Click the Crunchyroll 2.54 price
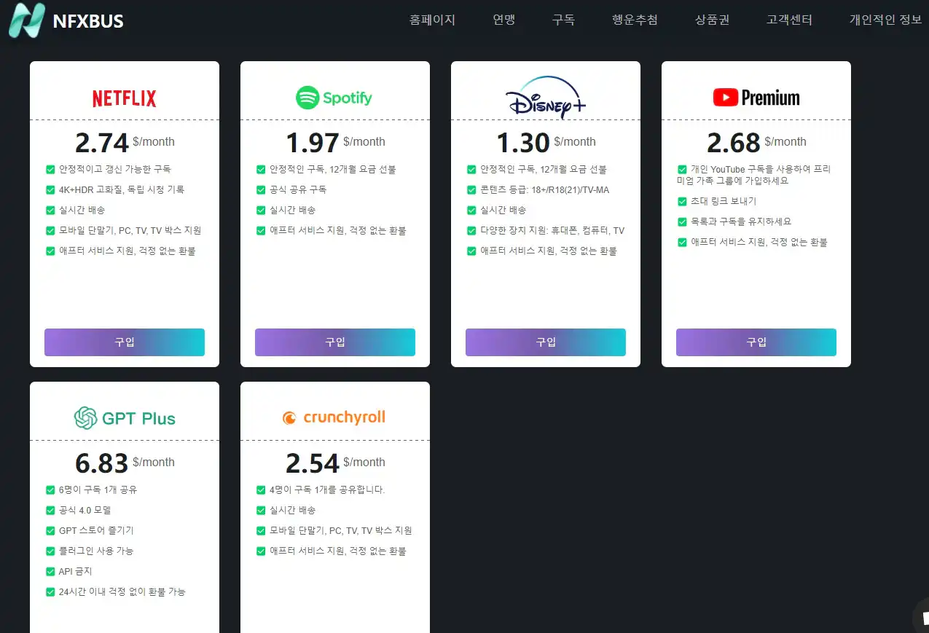 coord(313,463)
